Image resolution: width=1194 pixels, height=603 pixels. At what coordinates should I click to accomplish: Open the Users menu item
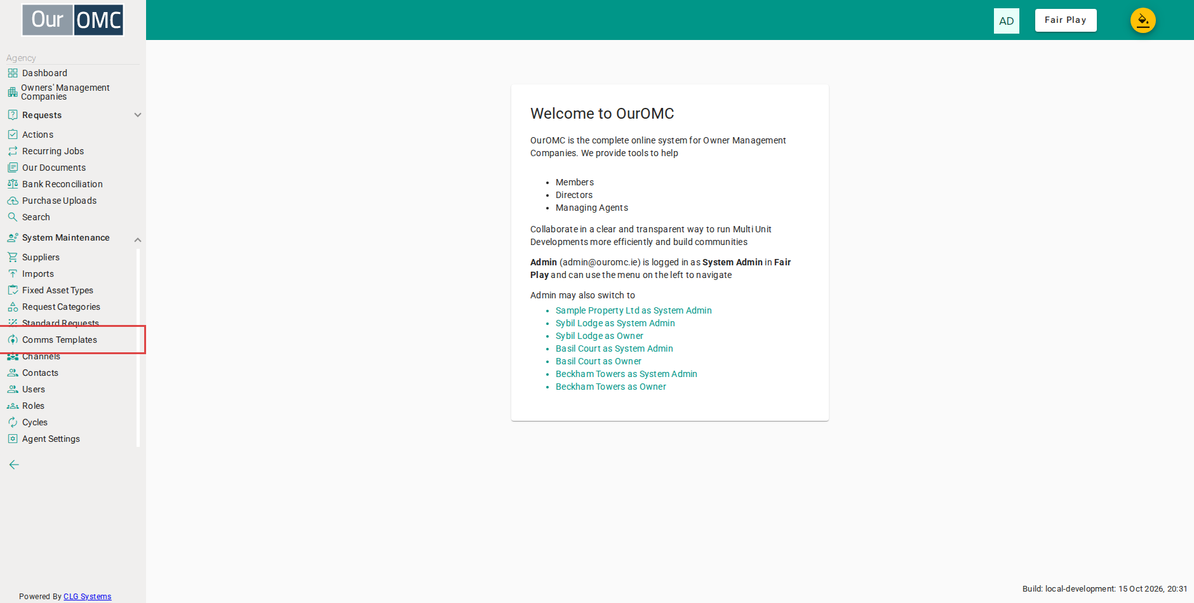point(34,389)
